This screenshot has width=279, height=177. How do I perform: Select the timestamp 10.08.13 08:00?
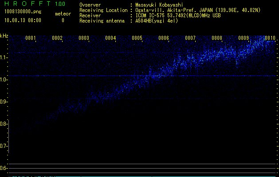[x=23, y=20]
